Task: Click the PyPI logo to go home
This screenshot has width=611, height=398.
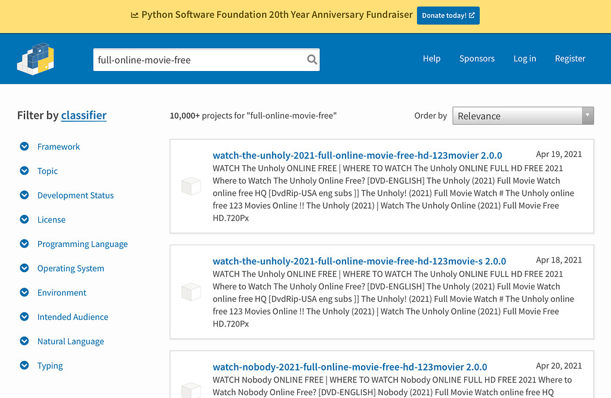Action: (x=35, y=59)
